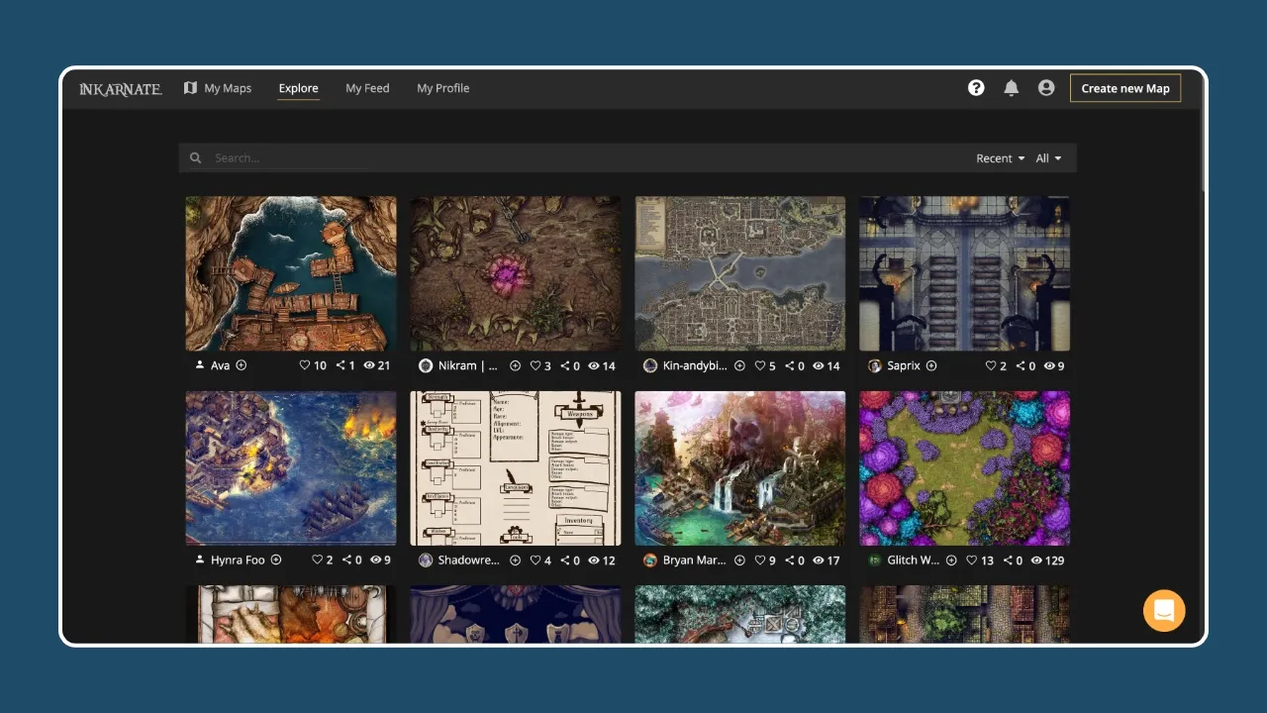
Task: Open the Intercom chat bubble icon
Action: [x=1163, y=611]
